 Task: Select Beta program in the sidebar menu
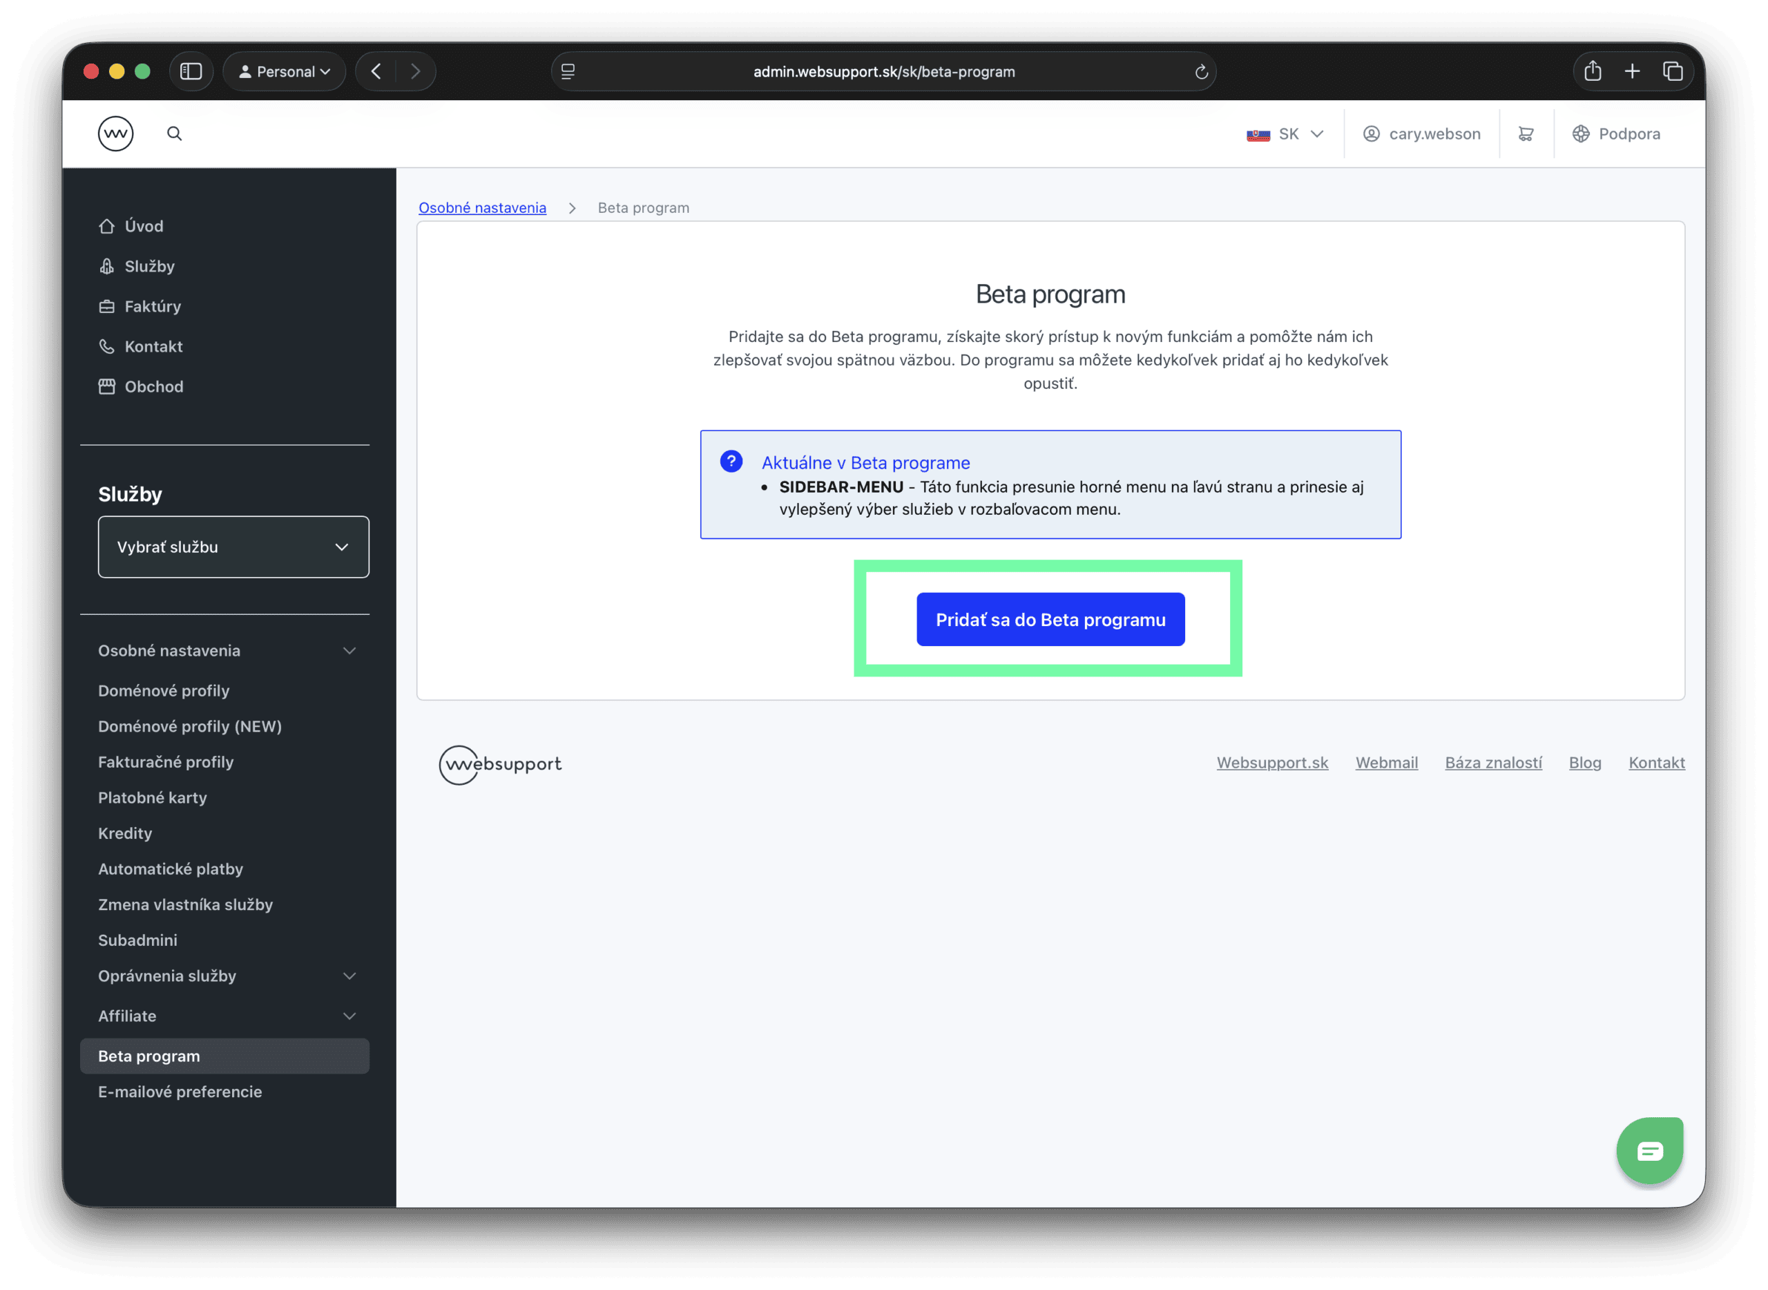148,1056
